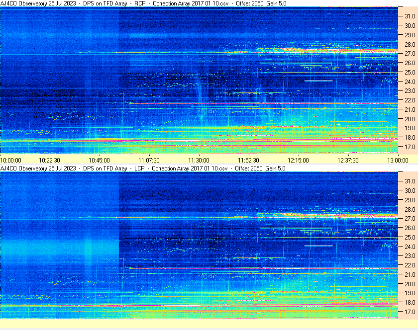Image resolution: width=418 pixels, height=330 pixels.
Task: Select 31.0 frequency label in RCP panel
Action: coord(410,16)
